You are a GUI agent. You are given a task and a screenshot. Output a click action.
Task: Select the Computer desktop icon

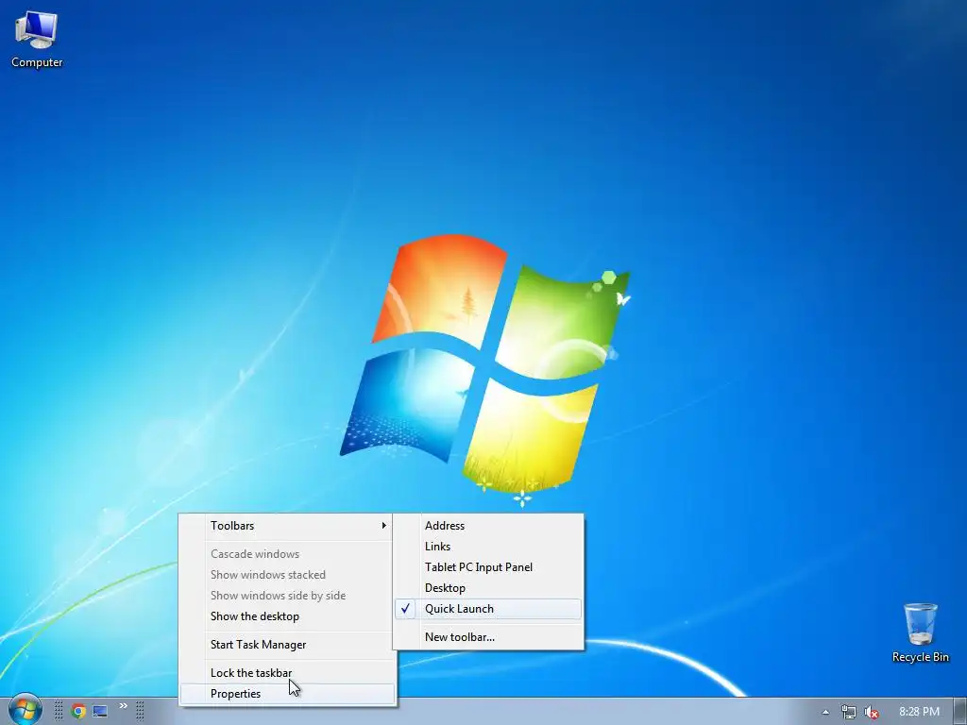tap(37, 39)
